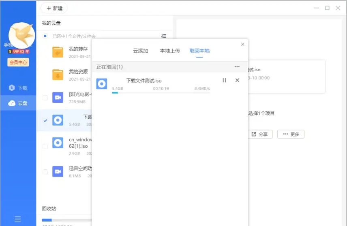Switch to the 云添加 tab
The width and height of the screenshot is (347, 226).
(140, 51)
